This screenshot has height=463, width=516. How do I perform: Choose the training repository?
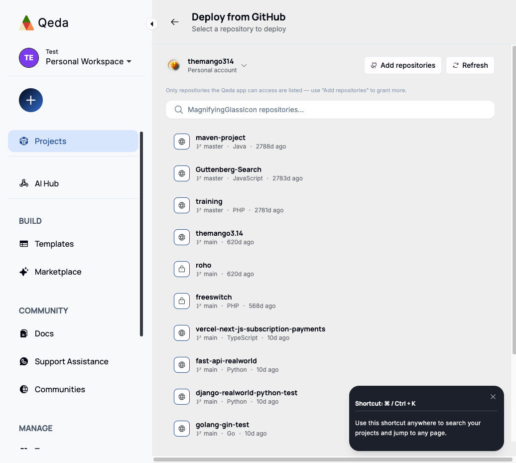tap(330, 205)
